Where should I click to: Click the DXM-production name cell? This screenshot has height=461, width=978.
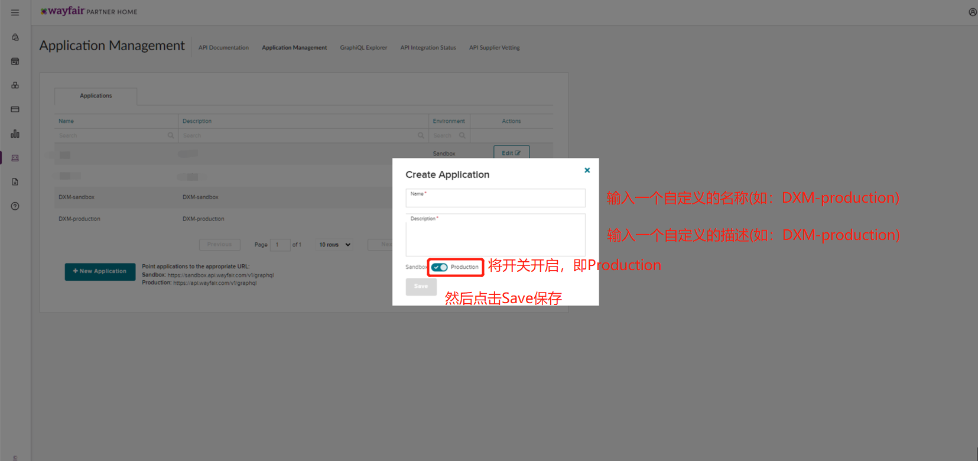click(79, 219)
